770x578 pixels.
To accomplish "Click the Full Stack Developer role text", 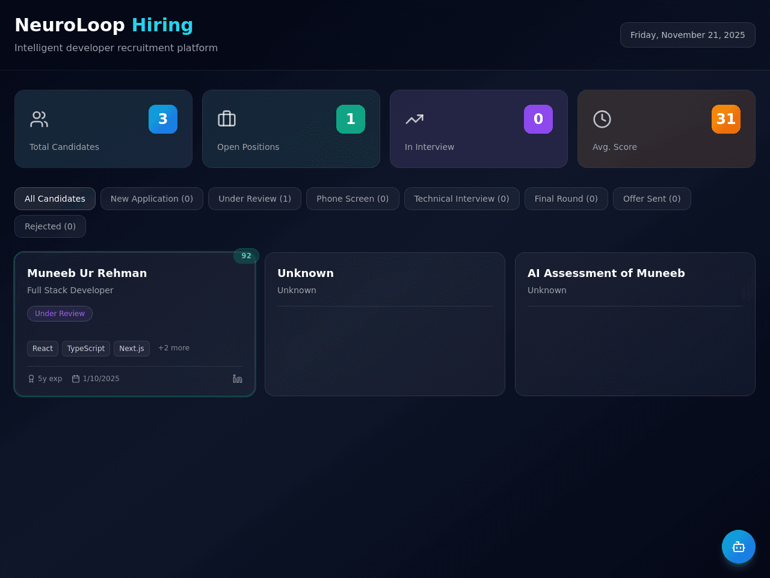I will [70, 290].
